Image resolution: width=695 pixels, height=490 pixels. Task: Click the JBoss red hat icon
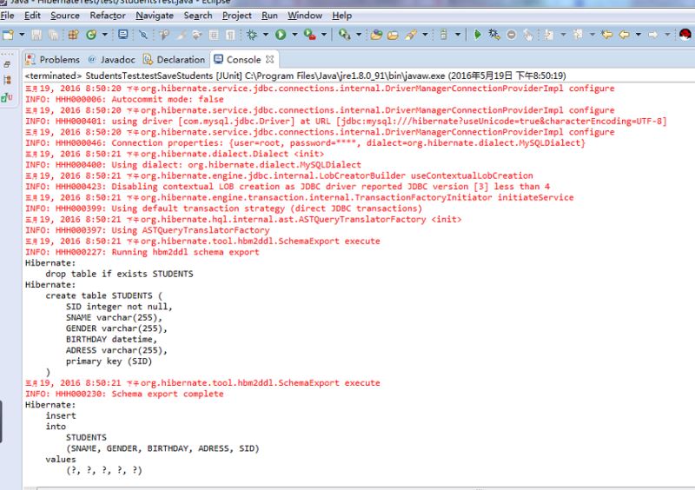pos(685,35)
